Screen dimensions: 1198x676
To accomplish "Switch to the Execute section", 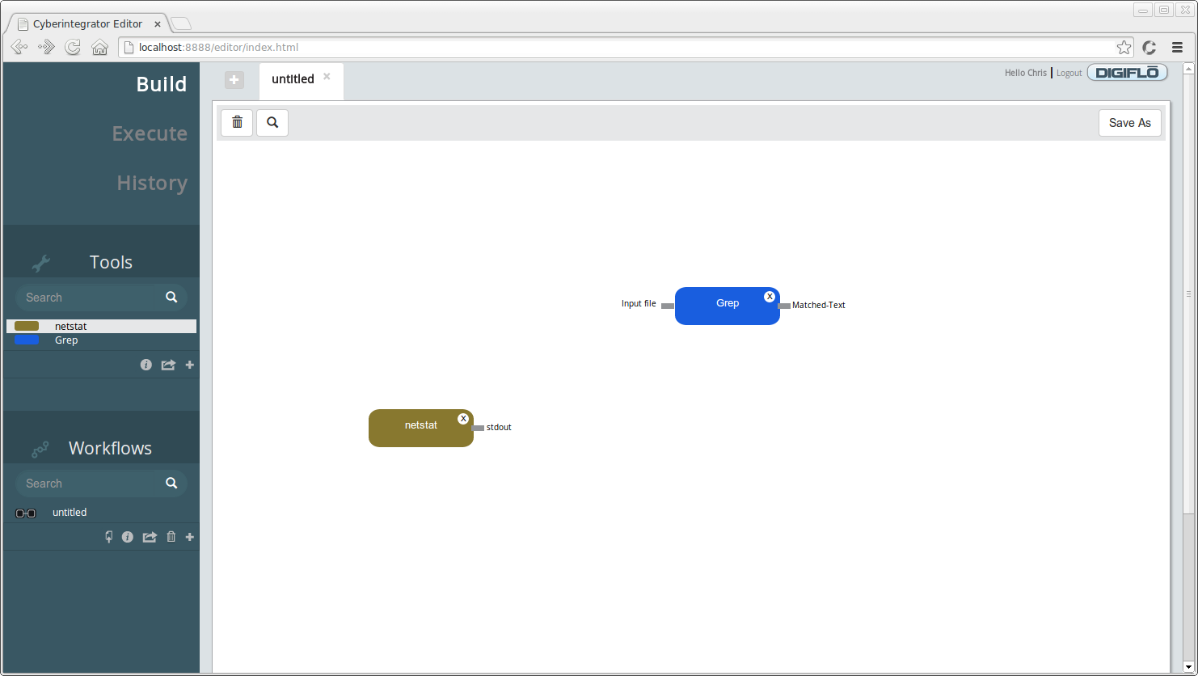I will click(x=150, y=133).
